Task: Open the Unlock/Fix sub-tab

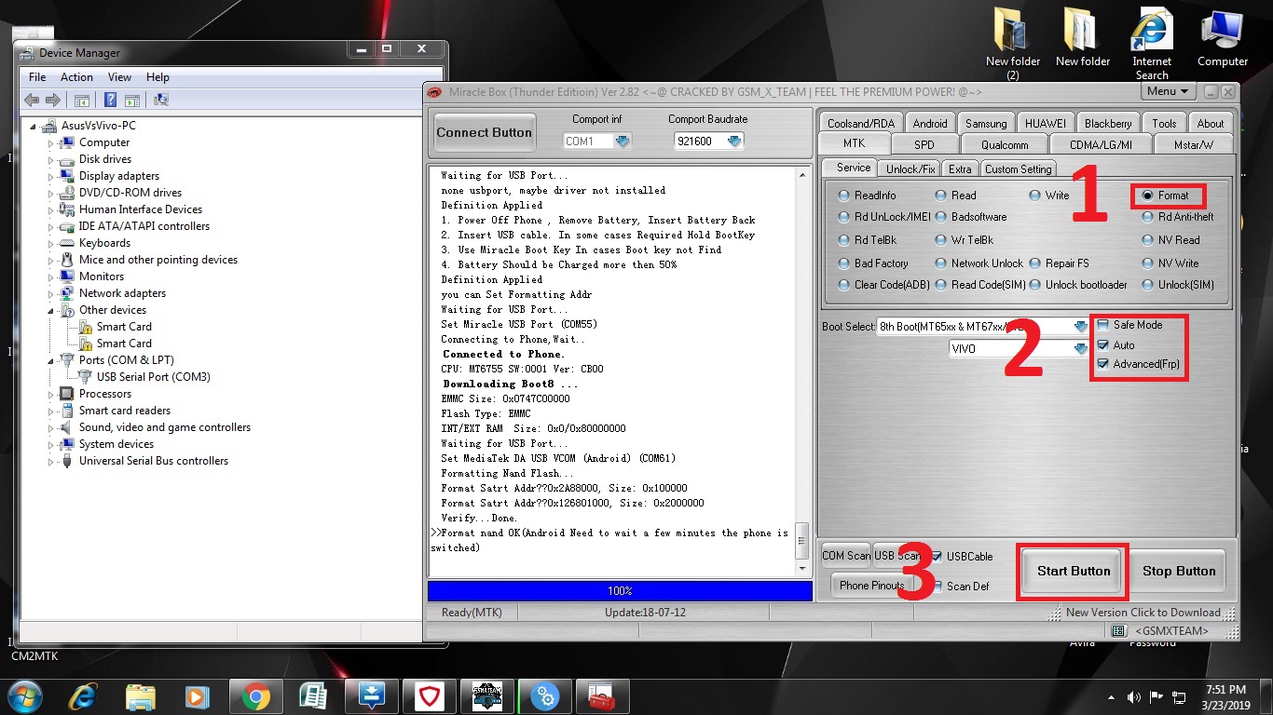Action: (x=910, y=169)
